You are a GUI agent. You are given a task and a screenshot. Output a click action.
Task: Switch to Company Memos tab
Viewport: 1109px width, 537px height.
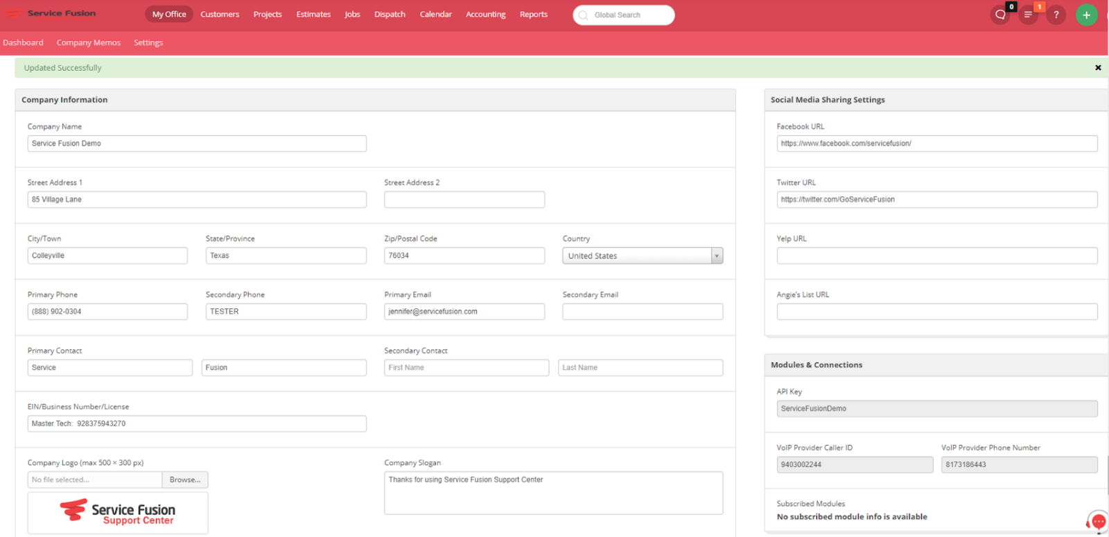click(x=89, y=43)
